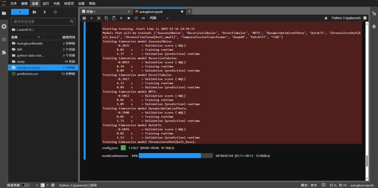The height and width of the screenshot is (188, 378).
Task: Close the 终端 1 tab
Action: [129, 12]
